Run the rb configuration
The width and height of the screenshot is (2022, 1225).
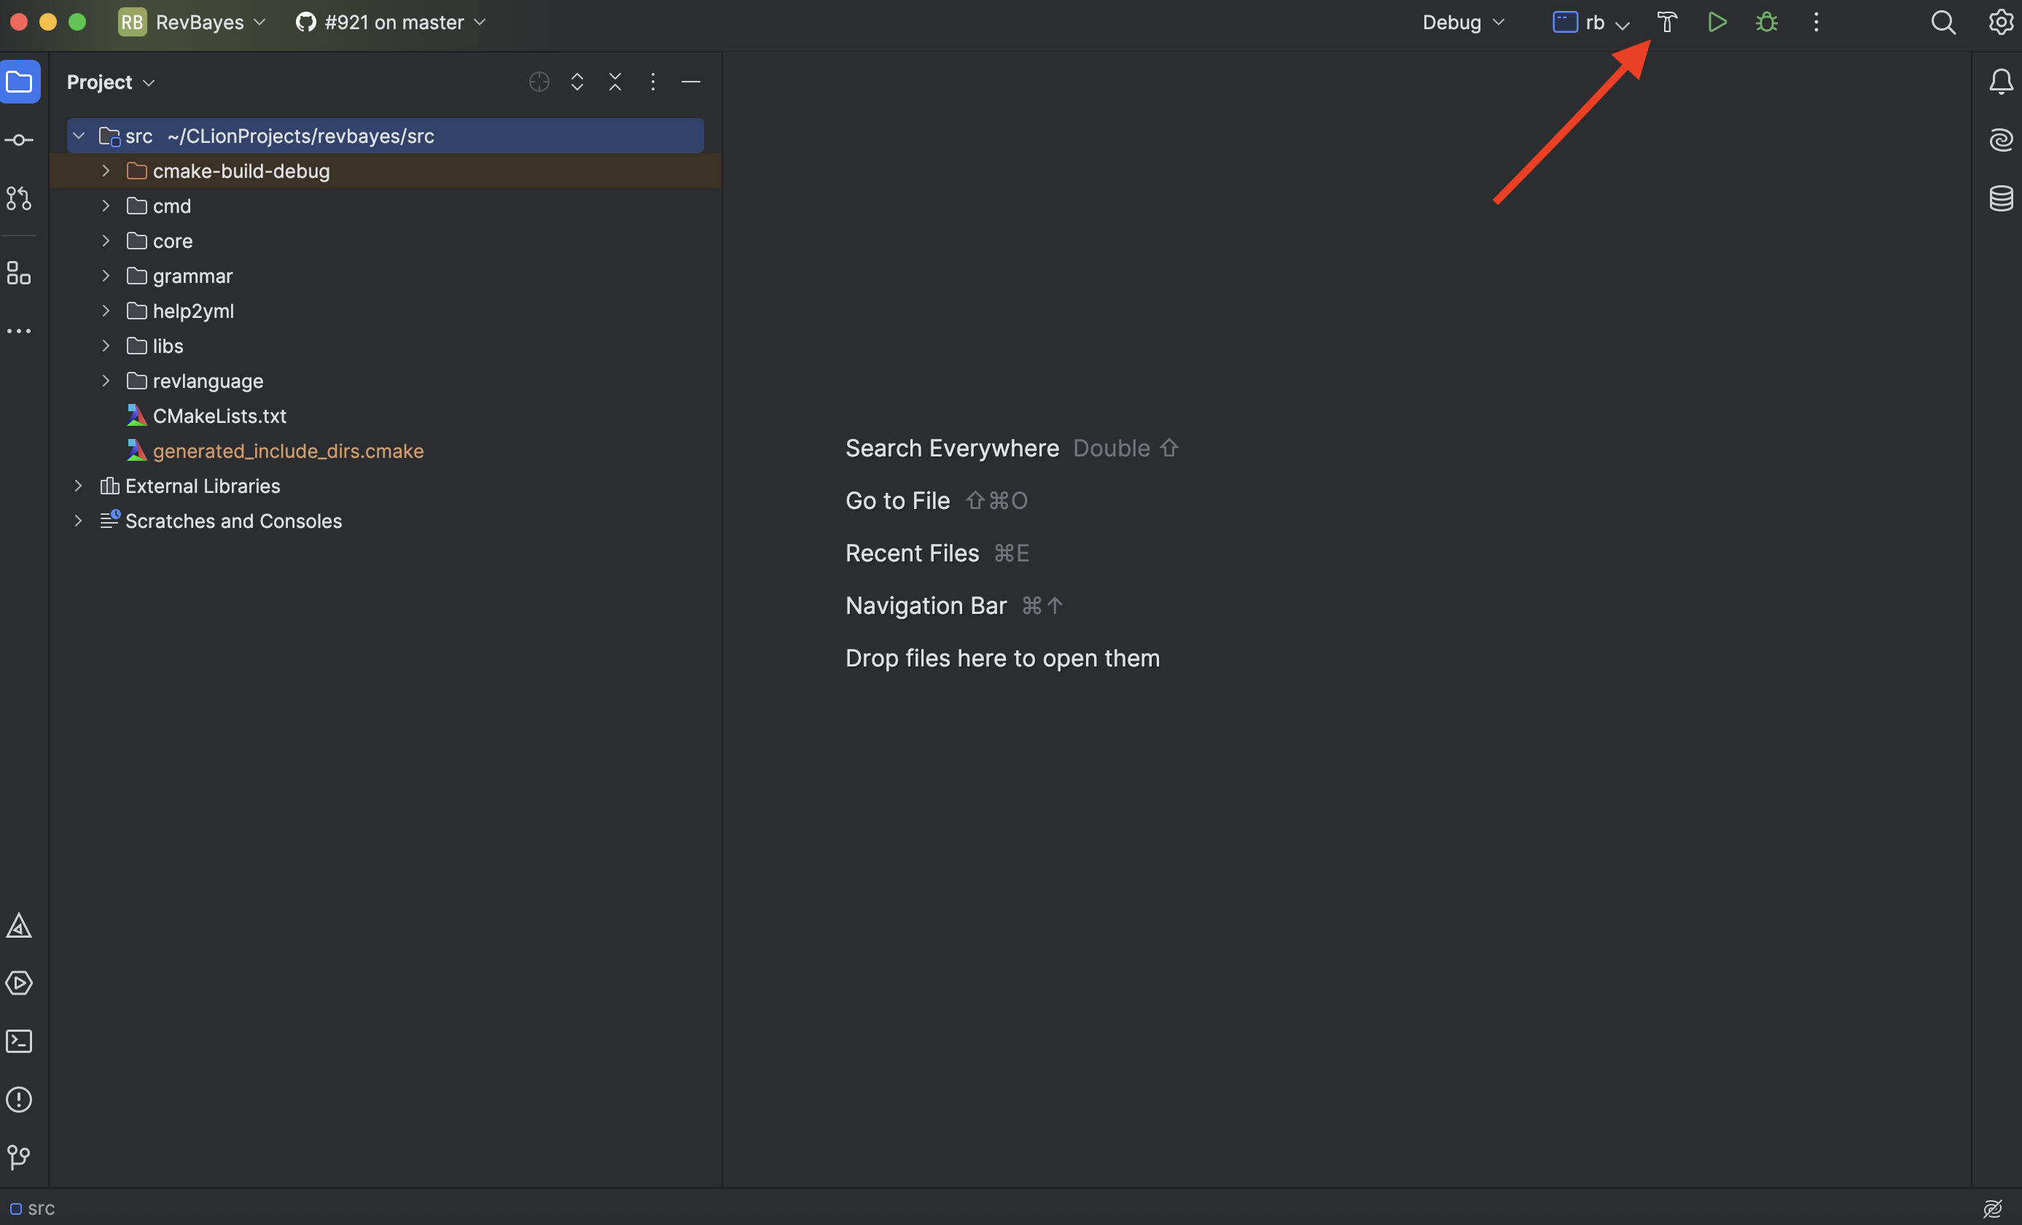(1717, 22)
